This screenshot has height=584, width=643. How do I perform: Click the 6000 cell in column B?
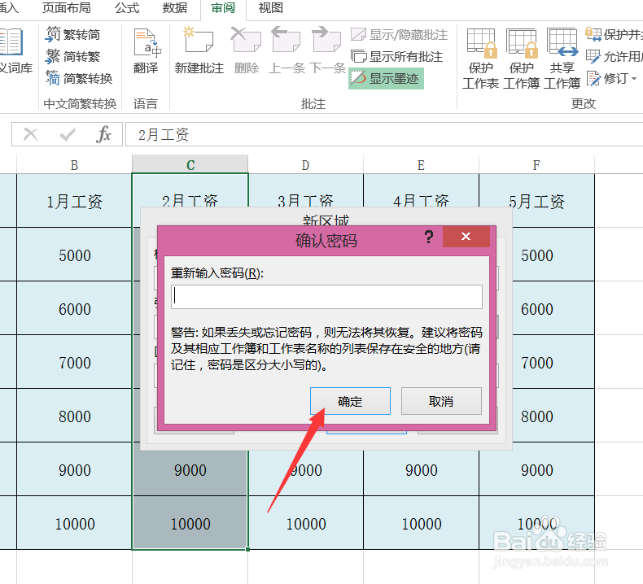(74, 308)
